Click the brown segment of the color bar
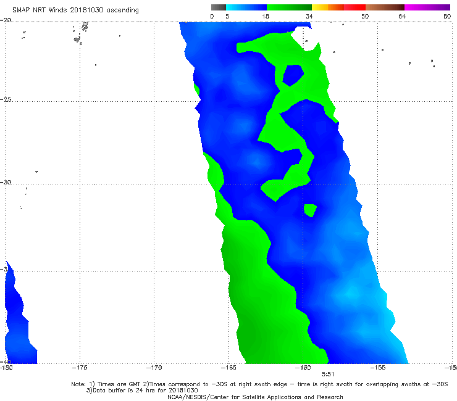This screenshot has width=457, height=401. click(385, 7)
